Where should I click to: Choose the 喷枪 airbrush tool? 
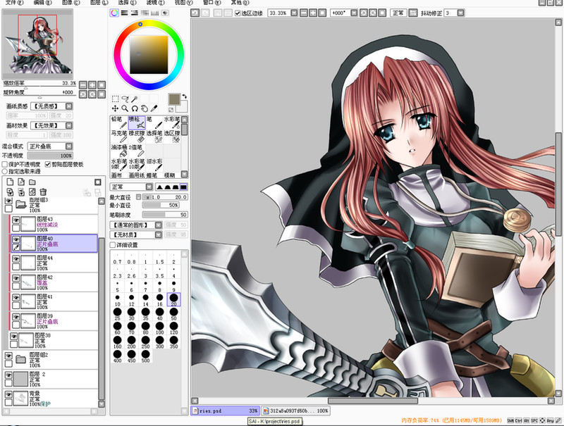(x=137, y=123)
